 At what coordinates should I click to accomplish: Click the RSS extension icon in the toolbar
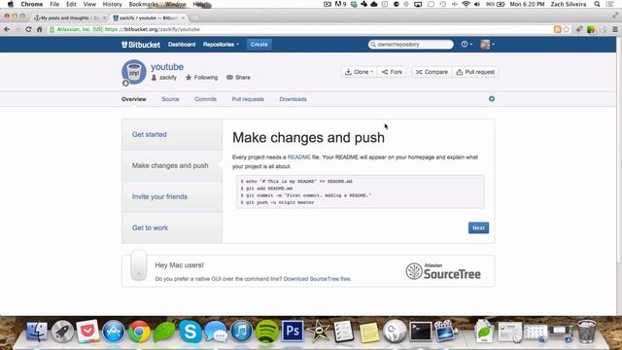(557, 29)
